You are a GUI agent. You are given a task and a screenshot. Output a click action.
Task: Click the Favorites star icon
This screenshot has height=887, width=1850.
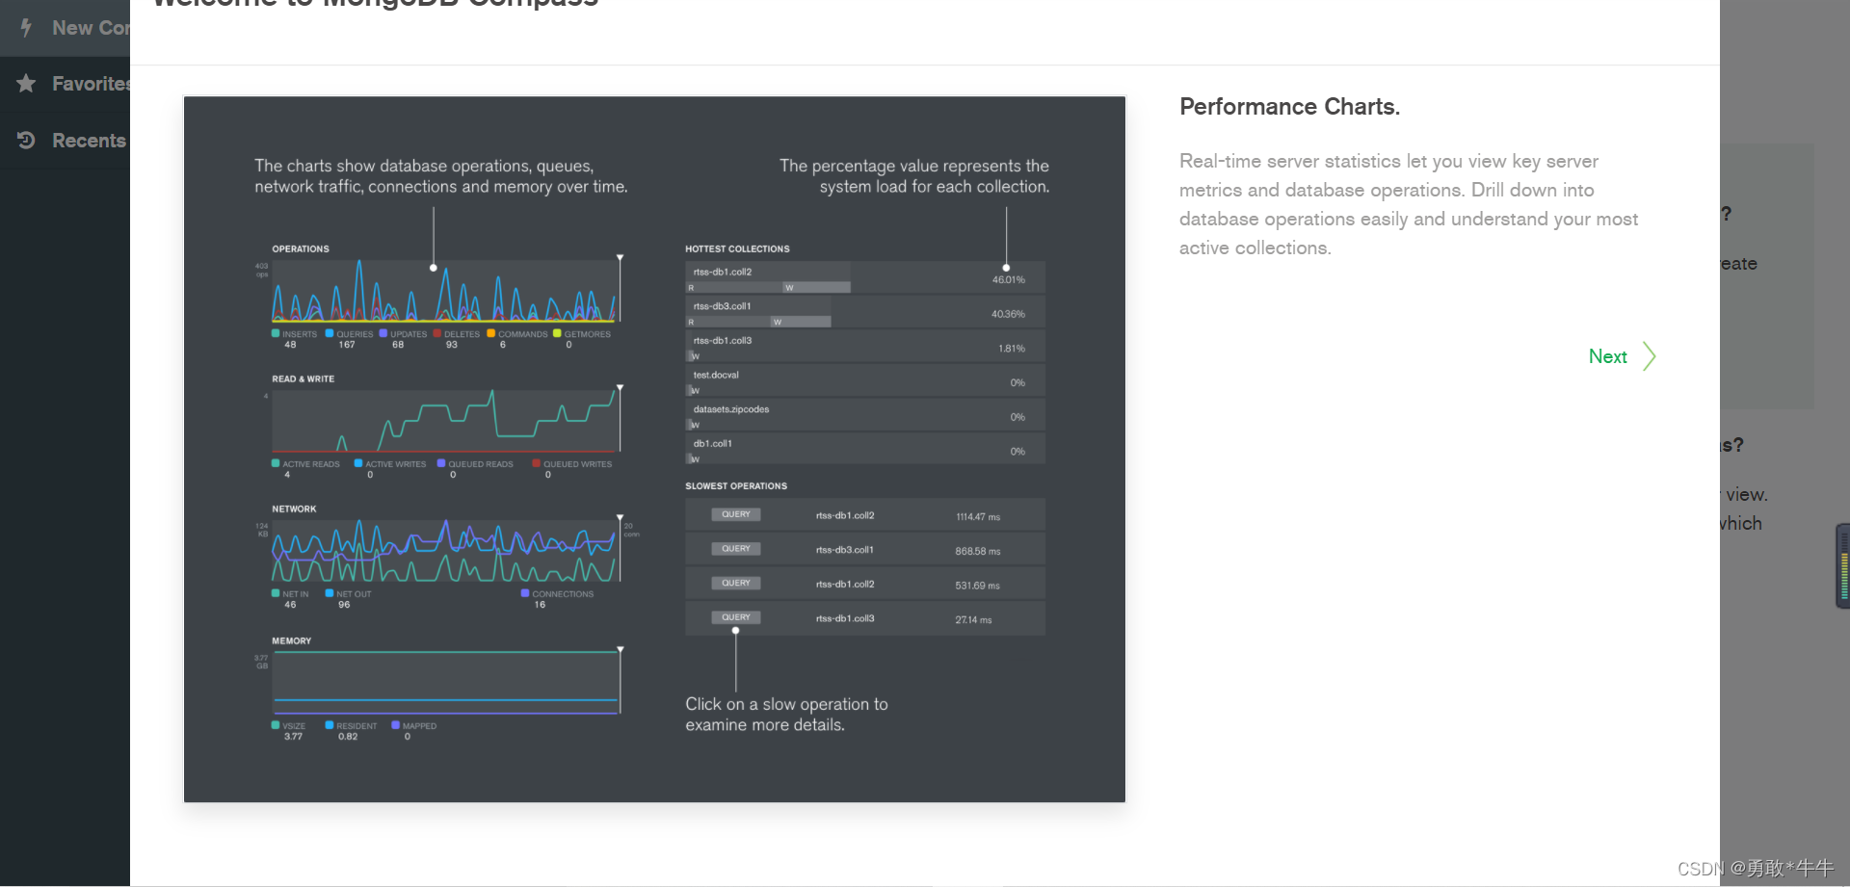tap(26, 84)
